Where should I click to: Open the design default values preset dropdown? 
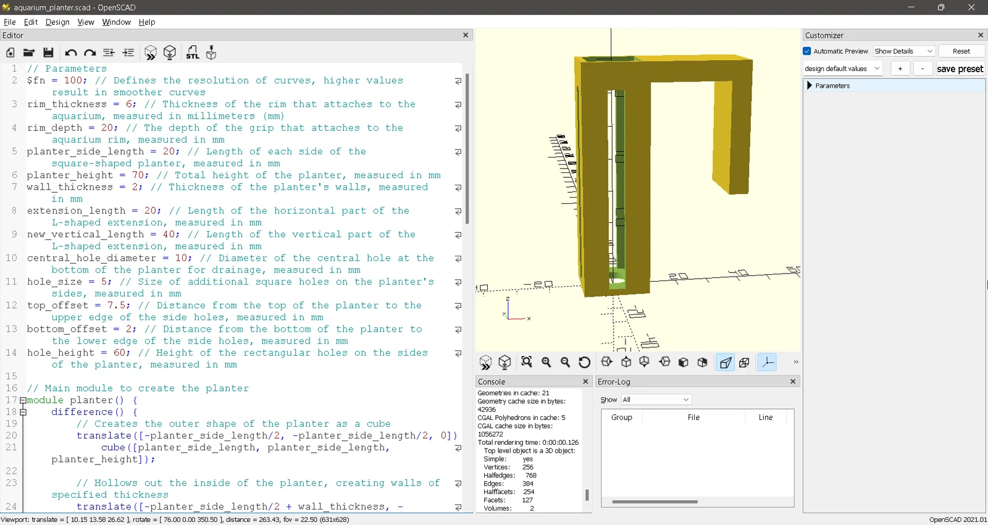point(842,69)
